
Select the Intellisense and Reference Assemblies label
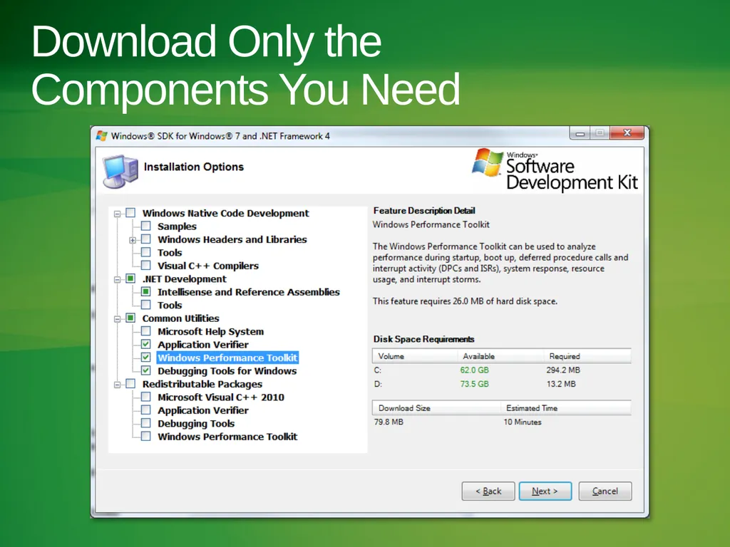click(x=249, y=292)
